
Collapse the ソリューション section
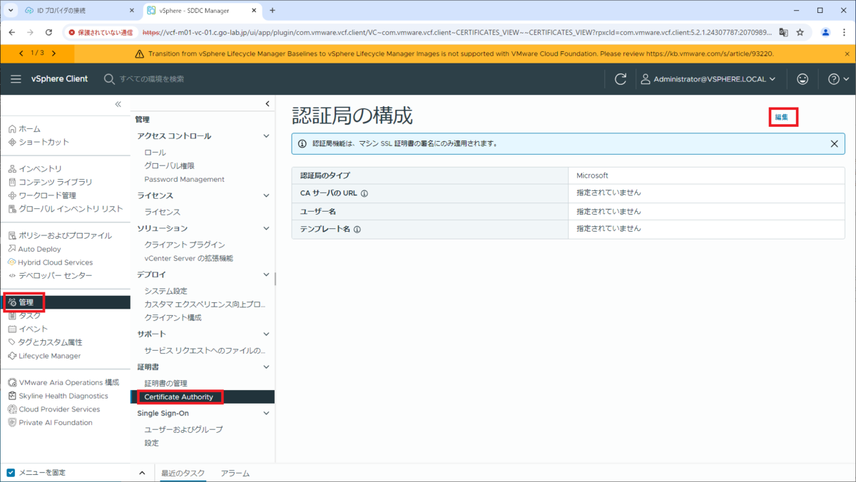pos(266,228)
